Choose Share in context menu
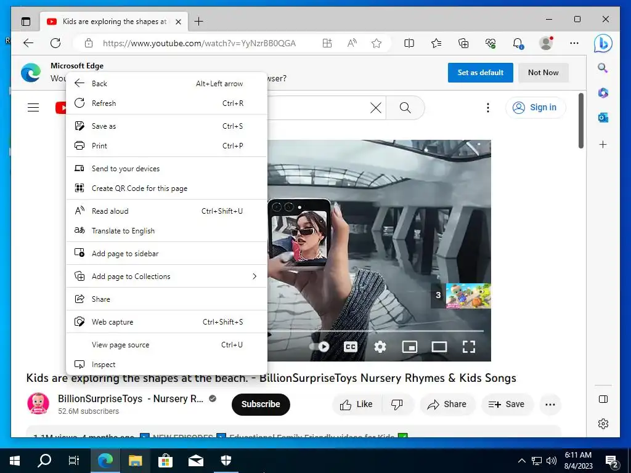Viewport: 631px width, 473px height. 166,299
